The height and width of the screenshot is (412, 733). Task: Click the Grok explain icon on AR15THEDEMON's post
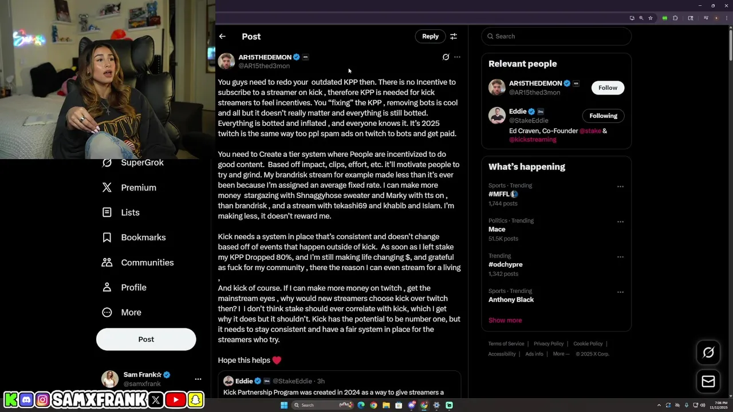pyautogui.click(x=446, y=57)
